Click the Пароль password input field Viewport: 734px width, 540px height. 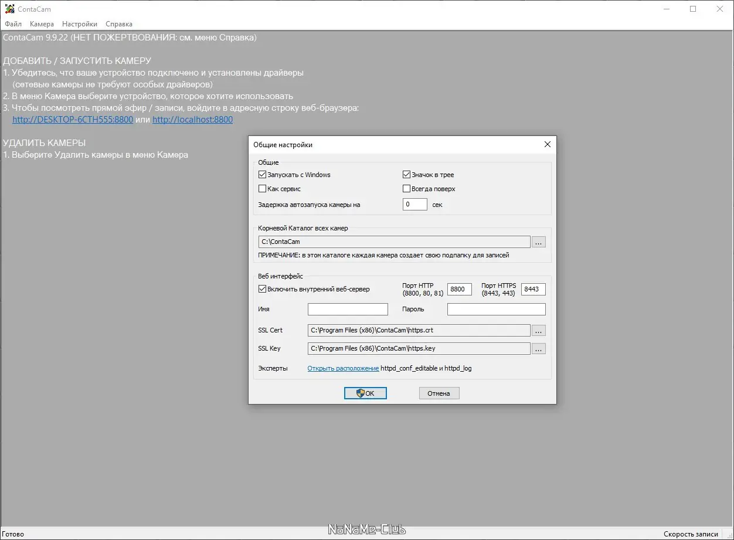tap(497, 309)
